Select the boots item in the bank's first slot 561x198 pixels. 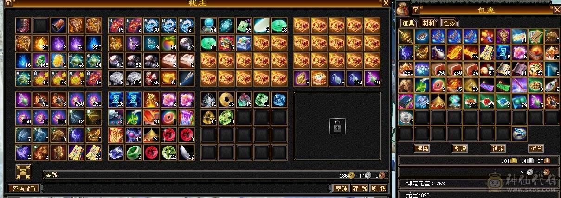click(23, 25)
